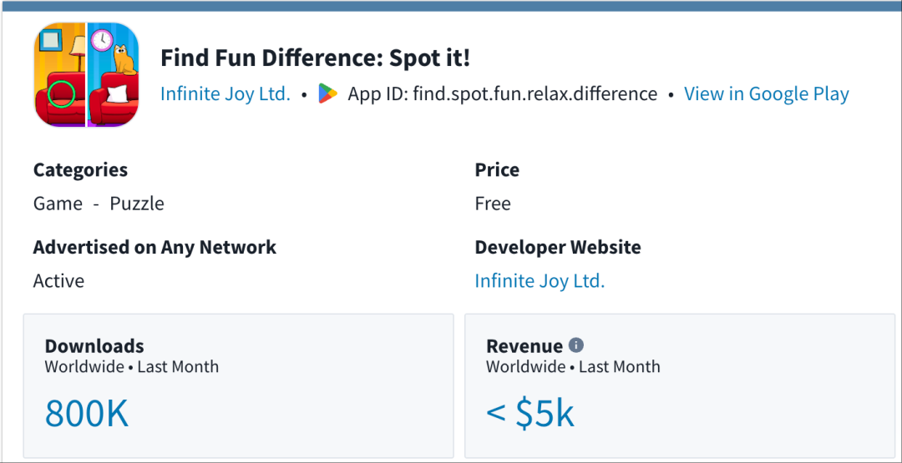Click the App ID find.spot.fun.relax.difference text
Screen dimensions: 902x463
503,94
